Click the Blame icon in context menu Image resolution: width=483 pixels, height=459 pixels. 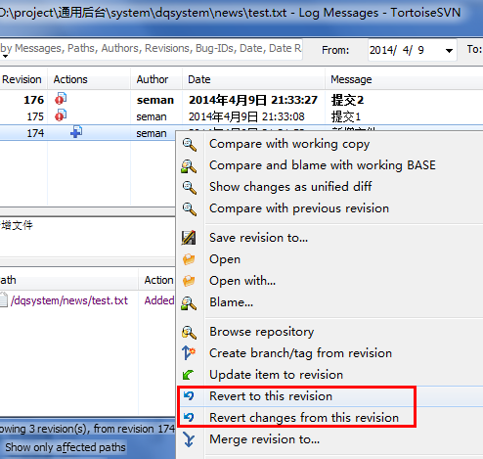coord(189,303)
